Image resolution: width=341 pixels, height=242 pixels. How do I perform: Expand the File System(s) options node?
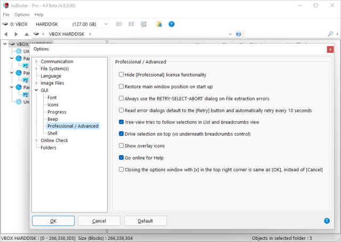(x=36, y=69)
